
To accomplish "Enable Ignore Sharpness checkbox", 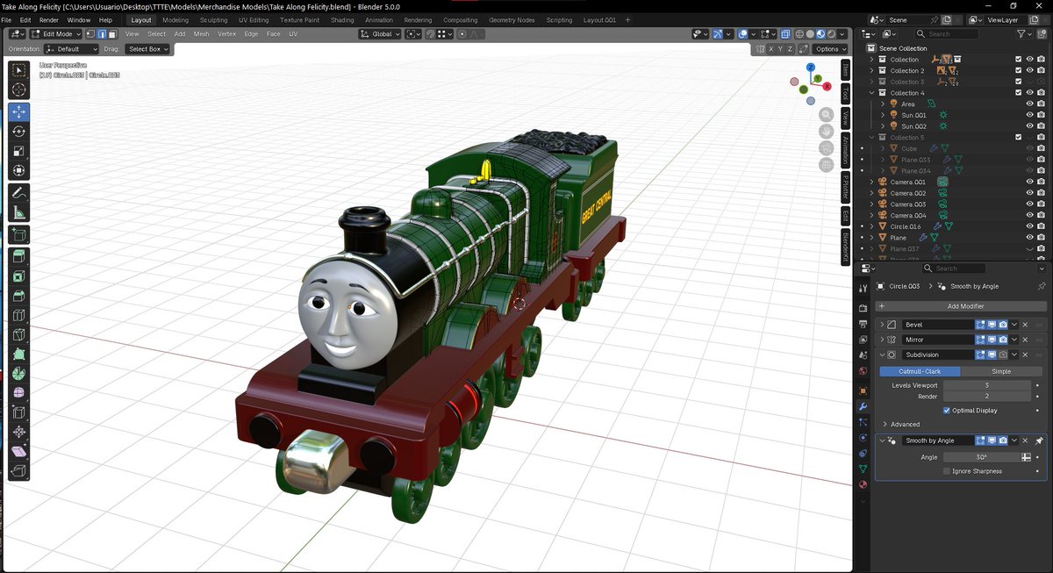I will [x=946, y=471].
